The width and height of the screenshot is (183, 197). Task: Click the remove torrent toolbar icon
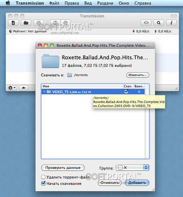point(39,23)
